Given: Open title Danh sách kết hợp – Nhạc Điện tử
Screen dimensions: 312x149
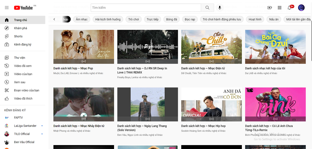Looking at the screenshot, I should tap(203, 68).
